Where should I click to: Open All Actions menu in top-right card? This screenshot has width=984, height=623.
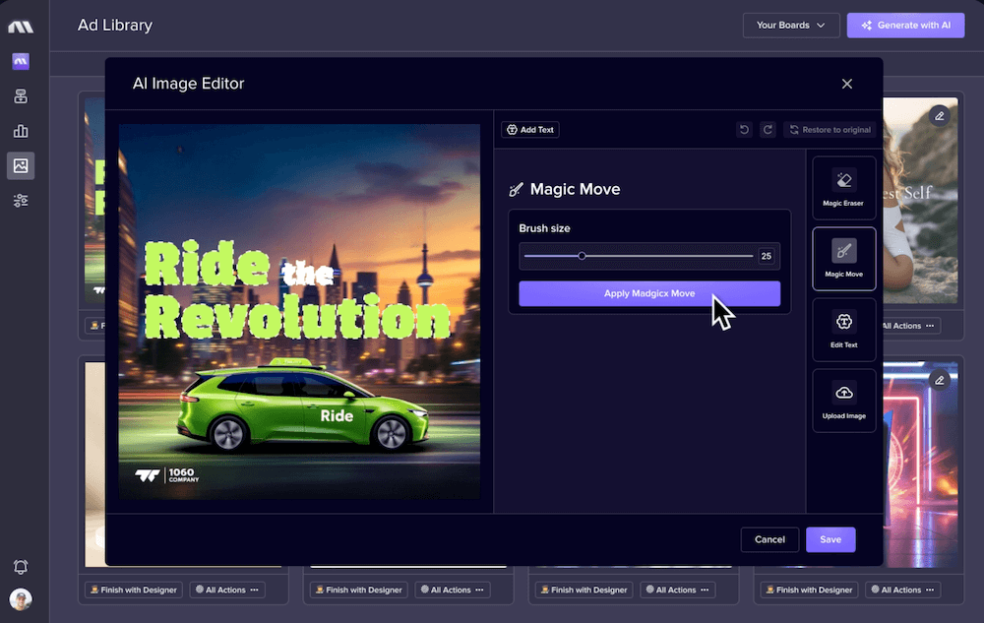[x=908, y=326]
